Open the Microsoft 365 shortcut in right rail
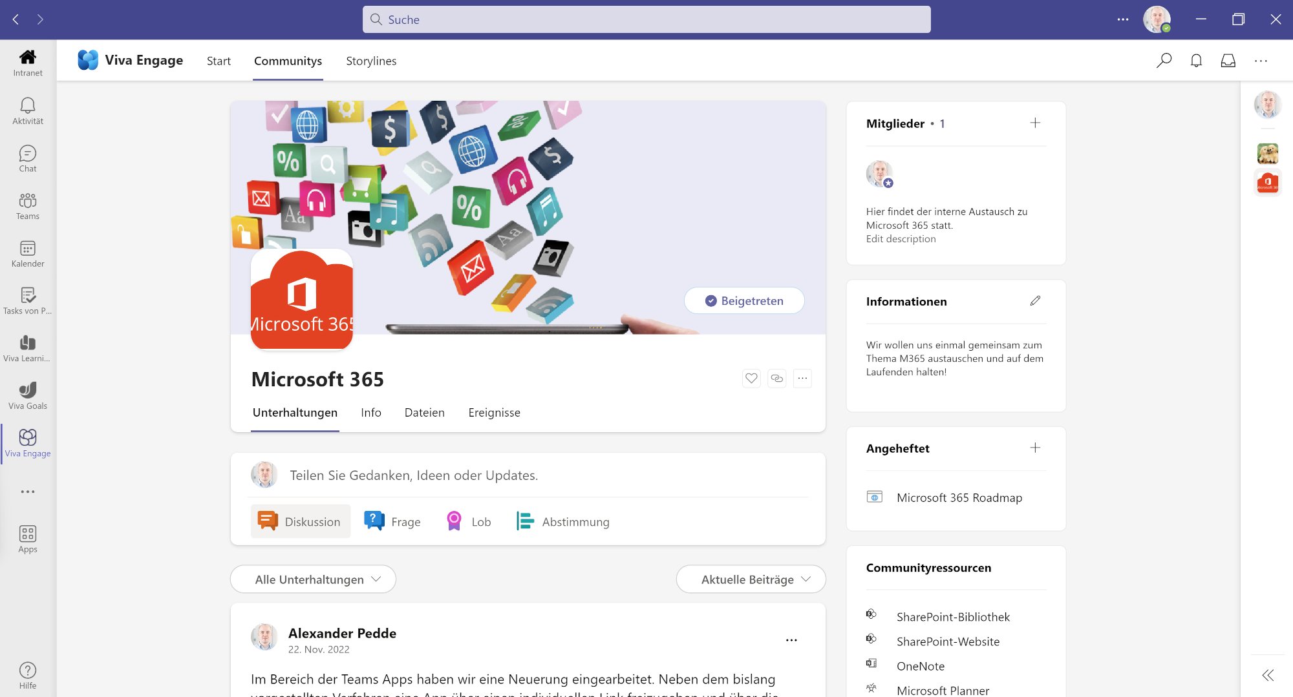Screen dimensions: 1293x697 pos(1268,183)
